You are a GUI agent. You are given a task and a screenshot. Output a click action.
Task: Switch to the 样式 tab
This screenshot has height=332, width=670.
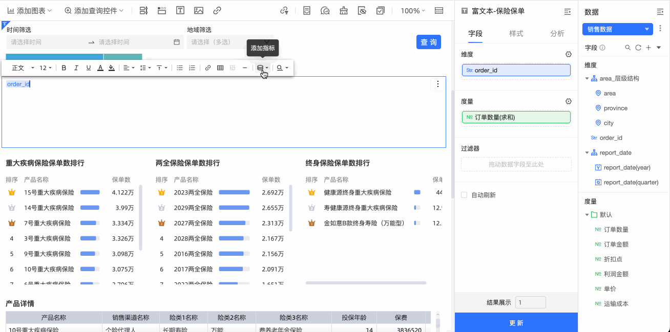[516, 33]
